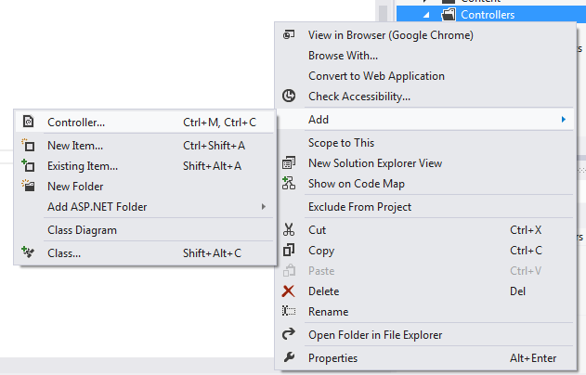Click the Class icon in submenu
This screenshot has height=375, width=586.
(x=28, y=252)
